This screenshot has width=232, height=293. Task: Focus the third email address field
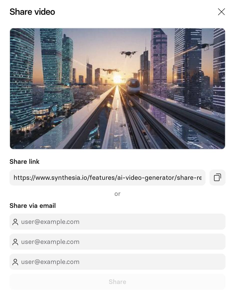[117, 262]
